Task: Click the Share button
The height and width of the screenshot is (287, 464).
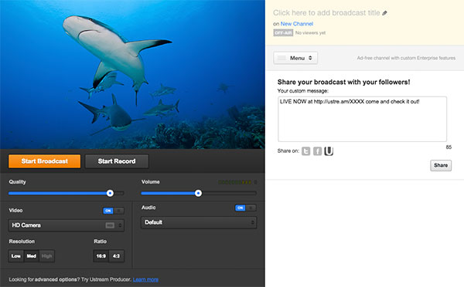Action: (x=441, y=165)
